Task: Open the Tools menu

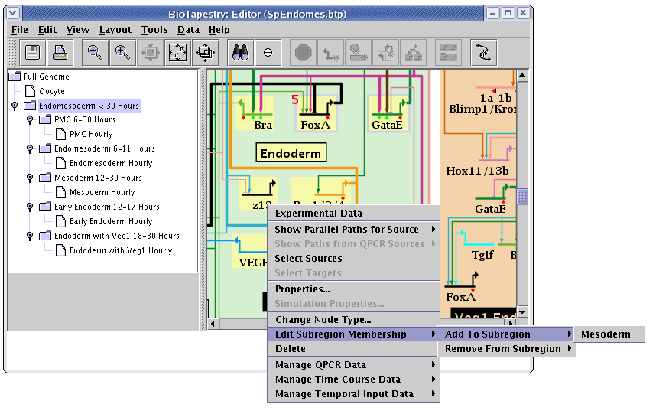Action: tap(154, 30)
